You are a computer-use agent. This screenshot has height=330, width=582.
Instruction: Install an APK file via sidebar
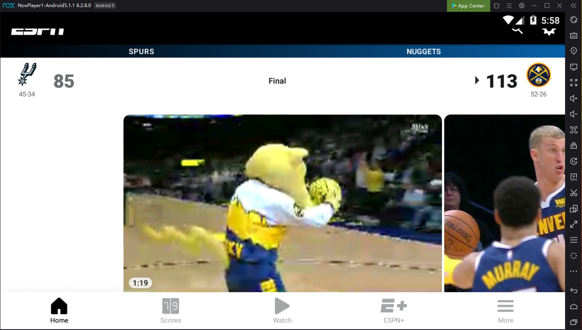click(574, 177)
